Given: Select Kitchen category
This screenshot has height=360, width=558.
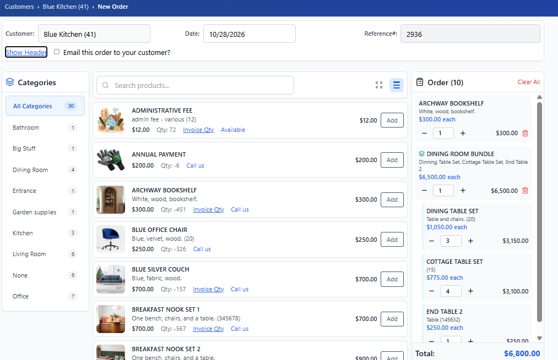Looking at the screenshot, I should click(x=45, y=233).
